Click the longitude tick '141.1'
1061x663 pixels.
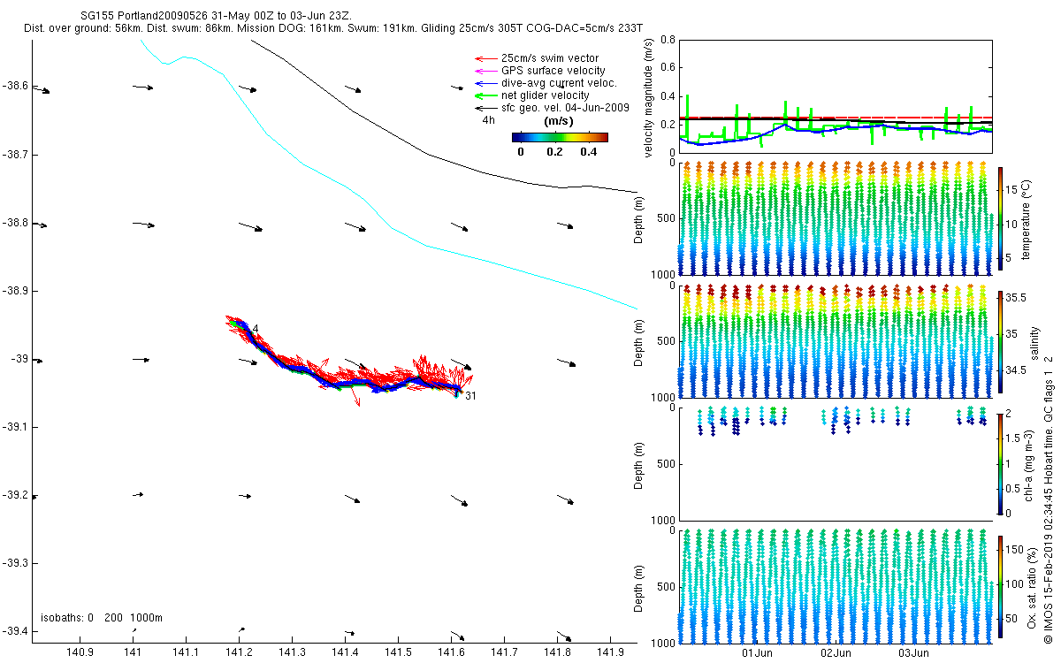(186, 653)
